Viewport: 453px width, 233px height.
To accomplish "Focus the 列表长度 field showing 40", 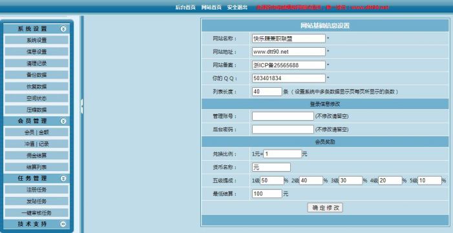I will point(267,92).
